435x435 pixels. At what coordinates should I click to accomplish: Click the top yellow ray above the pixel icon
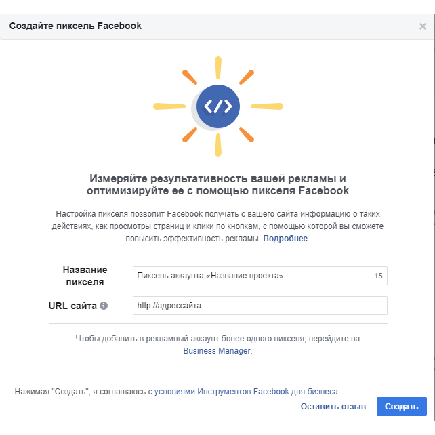click(x=218, y=68)
